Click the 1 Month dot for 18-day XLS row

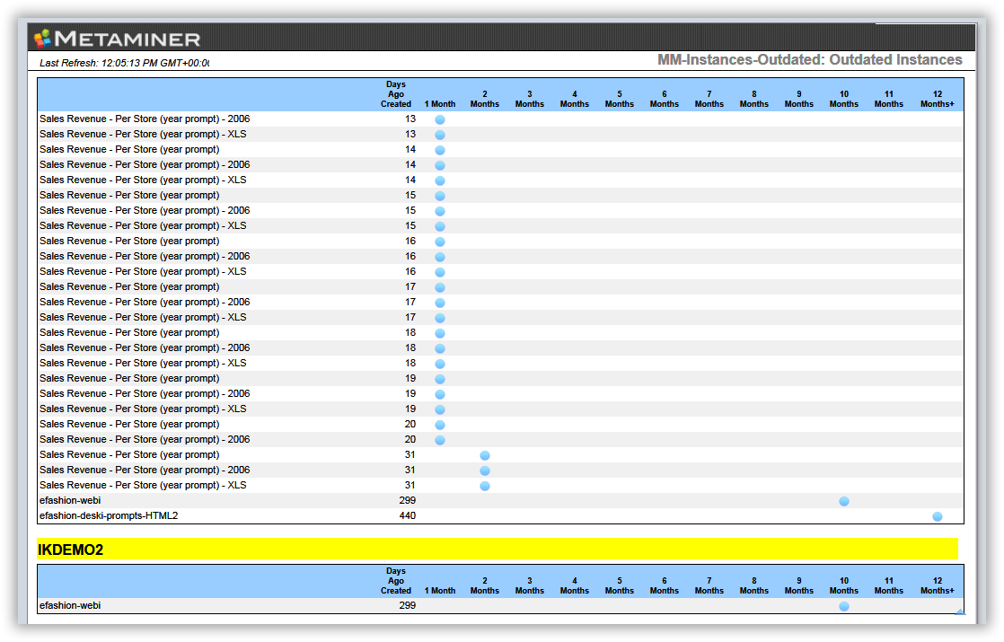click(x=440, y=364)
